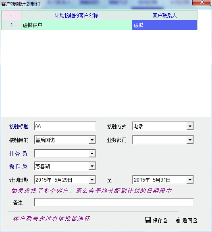Click the 备注 remarks input field
The height and width of the screenshot is (232, 212).
[114, 202]
